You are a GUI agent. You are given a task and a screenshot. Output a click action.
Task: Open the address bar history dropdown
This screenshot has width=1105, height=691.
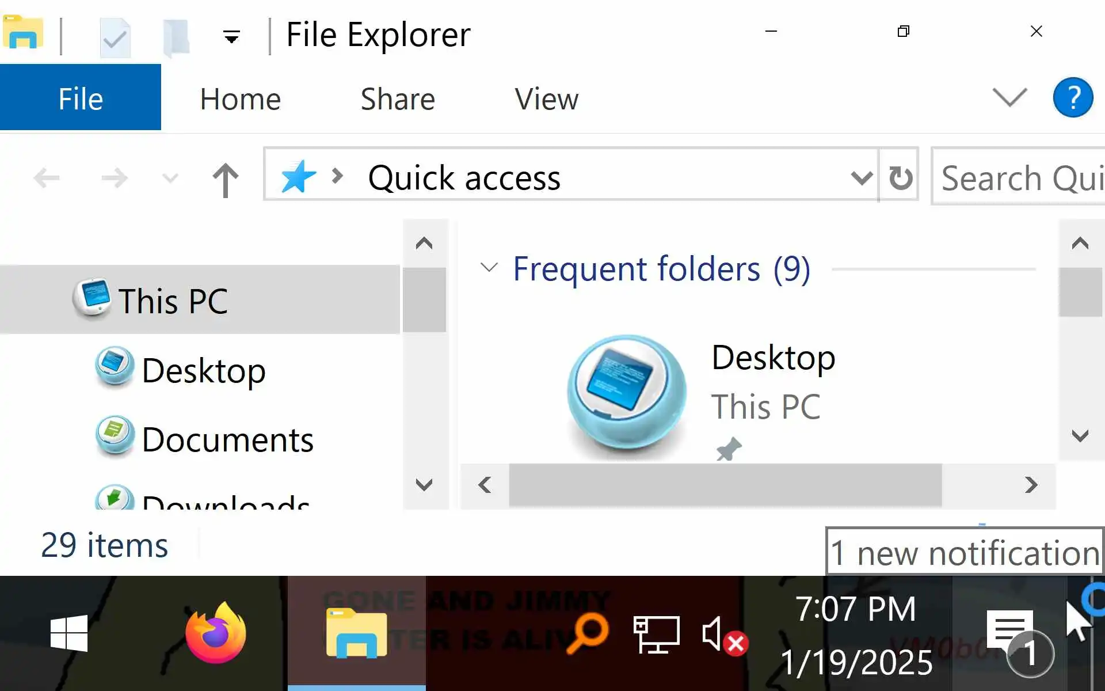point(861,177)
